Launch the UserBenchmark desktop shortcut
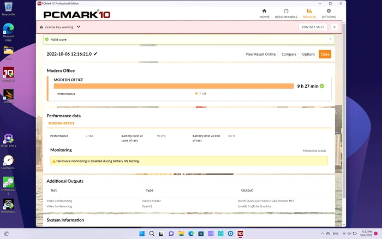The width and height of the screenshot is (382, 239). 9,162
